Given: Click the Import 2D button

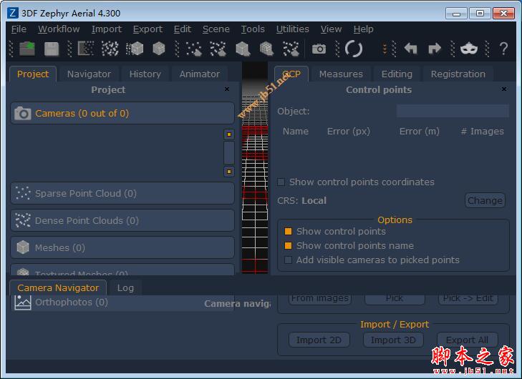Looking at the screenshot, I should tap(319, 340).
